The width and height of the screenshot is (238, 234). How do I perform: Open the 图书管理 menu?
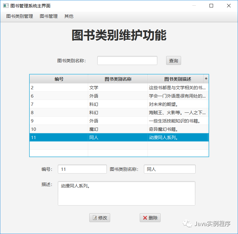[x=49, y=16]
